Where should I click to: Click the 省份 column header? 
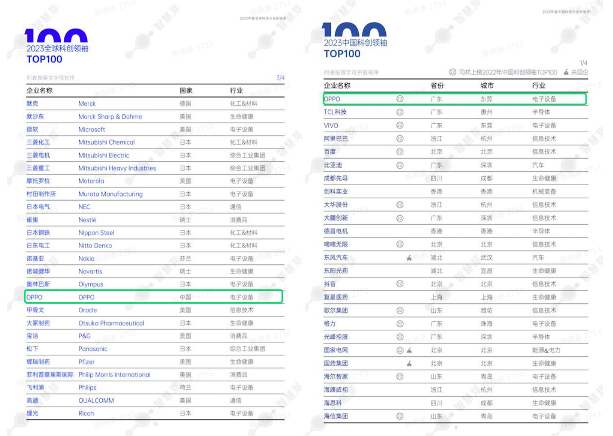(x=437, y=86)
